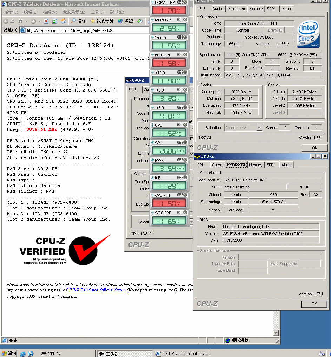Click the Intel Core 2 Duo logo
The height and width of the screenshot is (357, 331).
pyautogui.click(x=308, y=34)
